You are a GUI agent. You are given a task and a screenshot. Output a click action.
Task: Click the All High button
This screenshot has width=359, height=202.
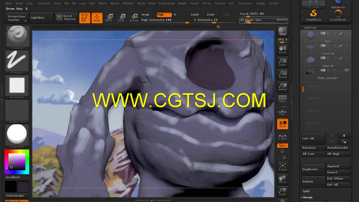coord(338,154)
